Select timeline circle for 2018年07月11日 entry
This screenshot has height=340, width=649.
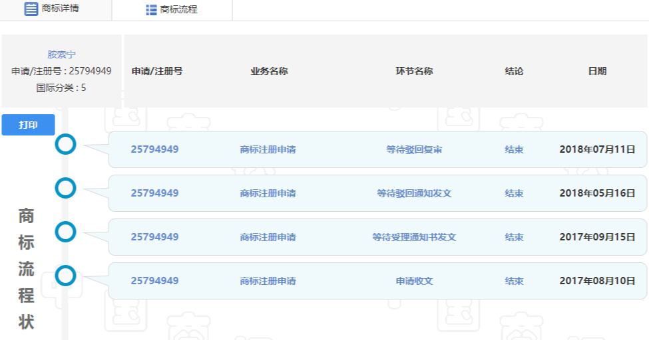65,144
